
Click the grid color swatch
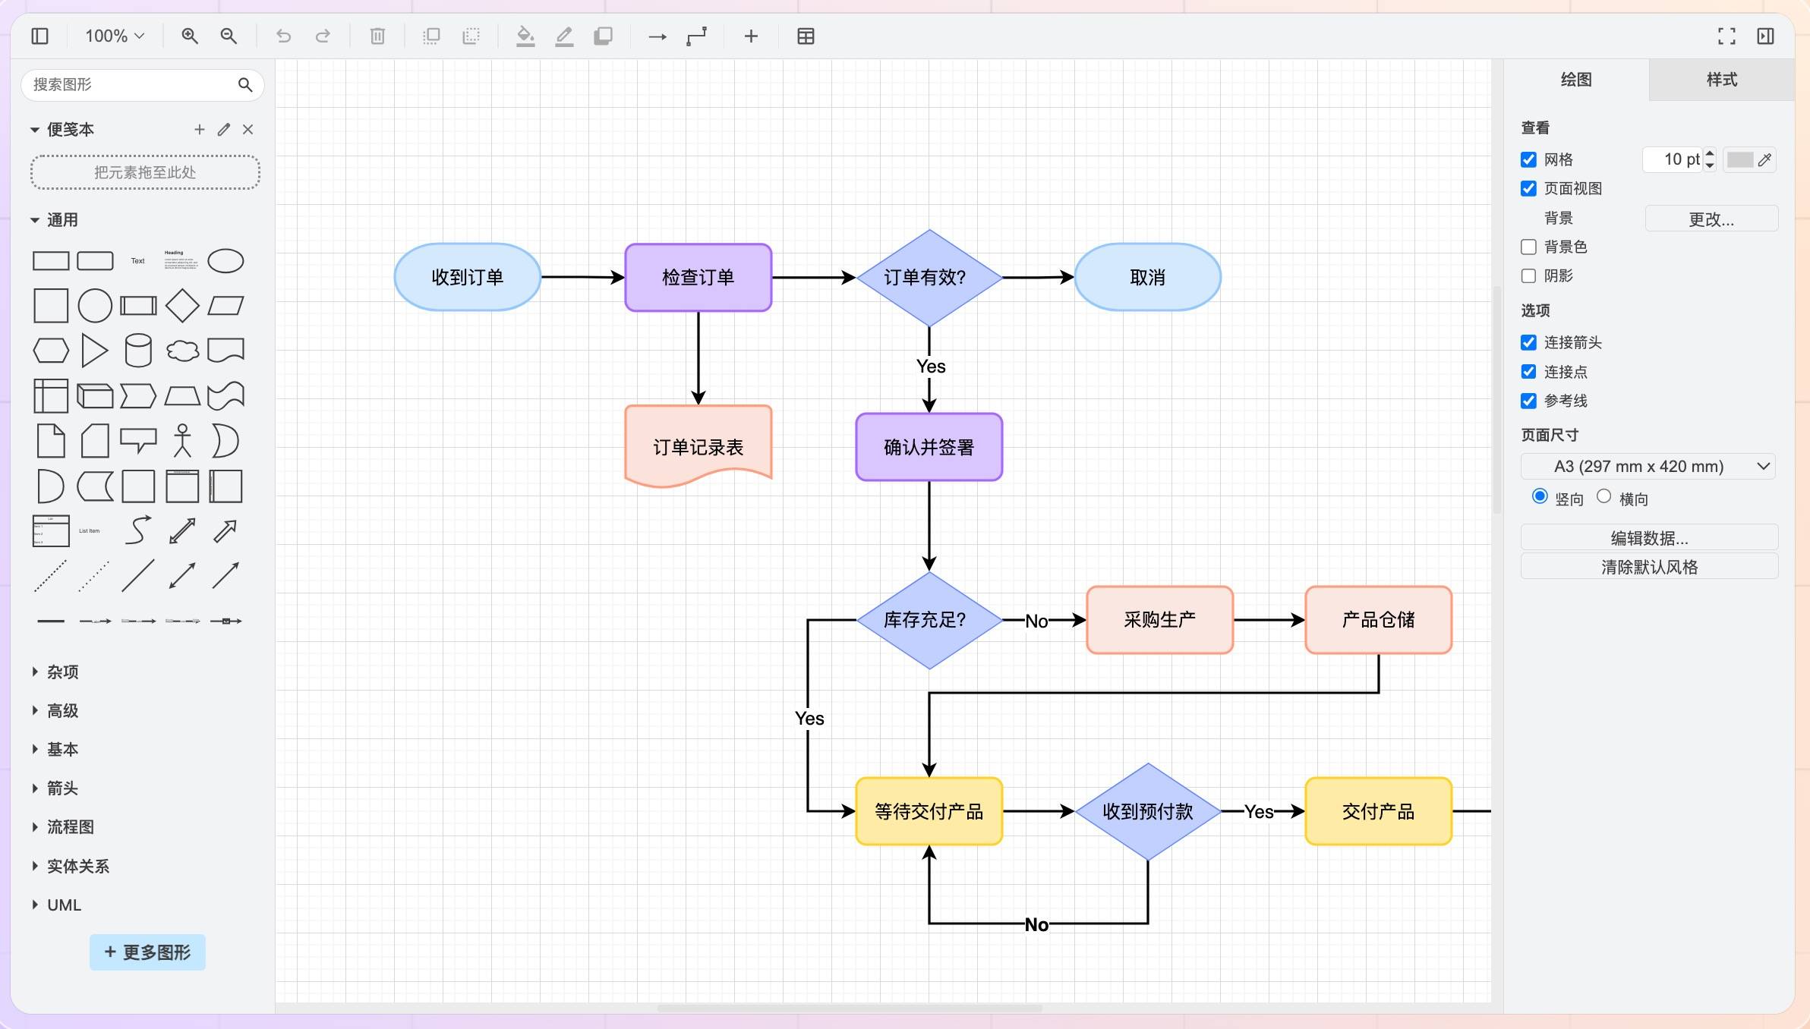click(x=1739, y=159)
